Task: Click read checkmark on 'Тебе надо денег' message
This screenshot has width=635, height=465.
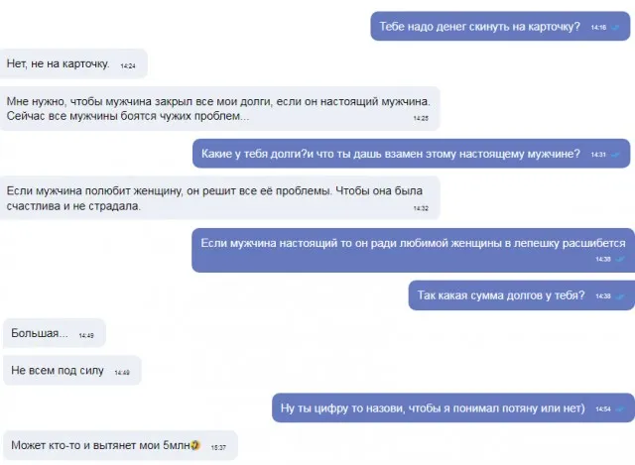Action: coord(615,28)
